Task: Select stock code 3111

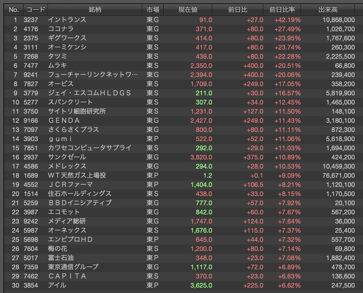Action: (31, 47)
